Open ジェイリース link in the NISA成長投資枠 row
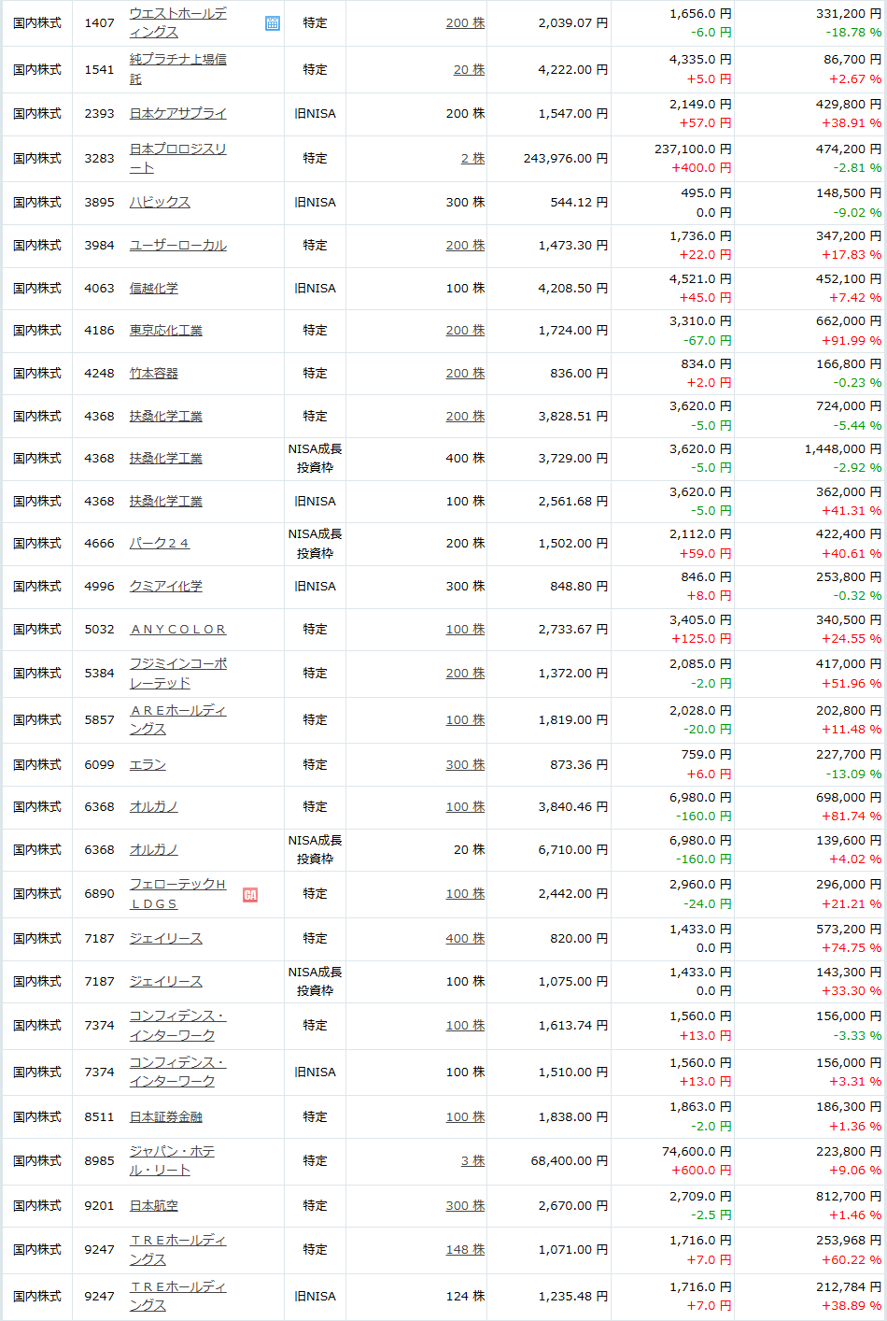Viewport: 887px width, 1321px height. (x=165, y=981)
